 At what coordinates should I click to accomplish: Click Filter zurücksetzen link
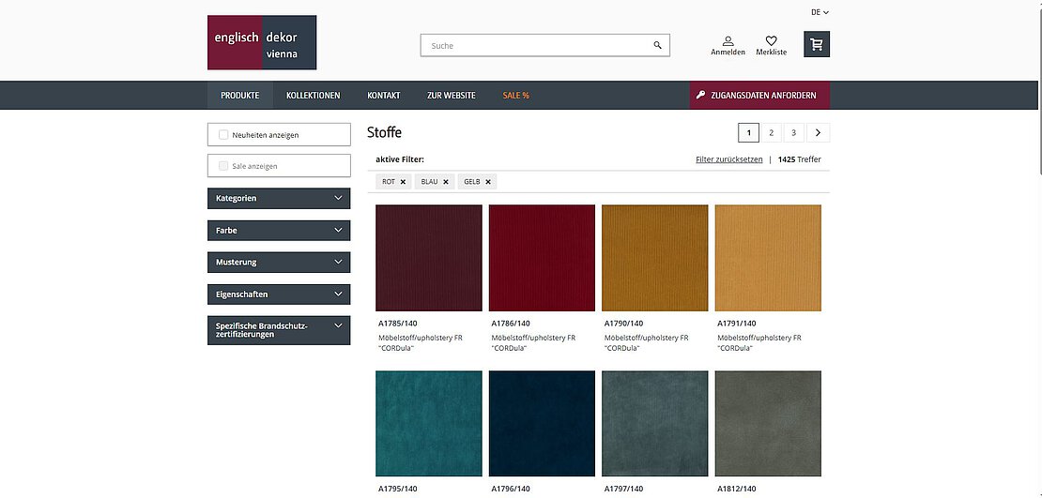pos(729,159)
